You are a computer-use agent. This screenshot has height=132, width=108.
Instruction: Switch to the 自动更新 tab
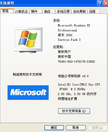tap(79, 12)
